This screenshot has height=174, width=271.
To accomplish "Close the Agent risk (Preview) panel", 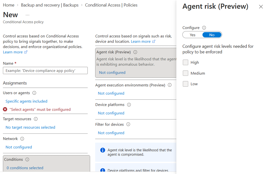I will point(261,7).
